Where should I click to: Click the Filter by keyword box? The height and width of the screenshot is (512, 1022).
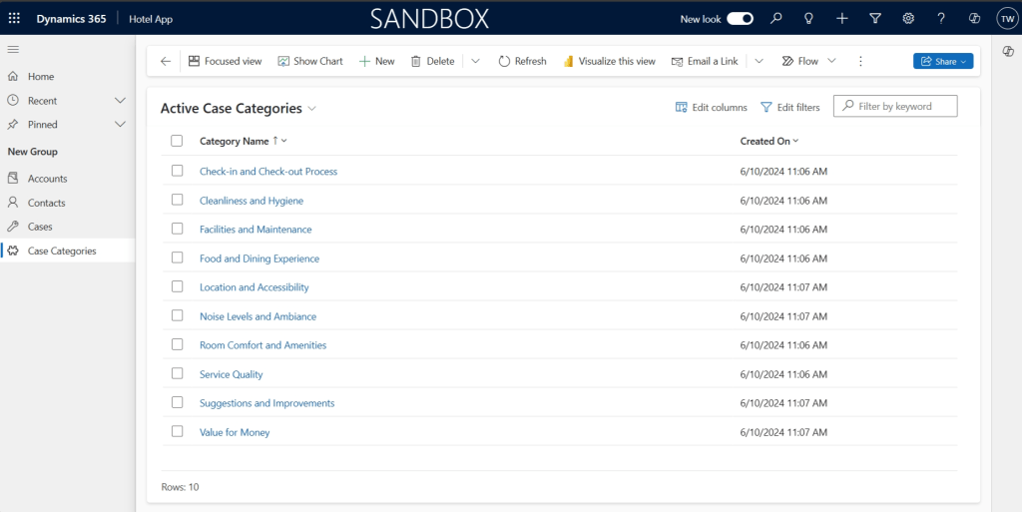(x=895, y=106)
